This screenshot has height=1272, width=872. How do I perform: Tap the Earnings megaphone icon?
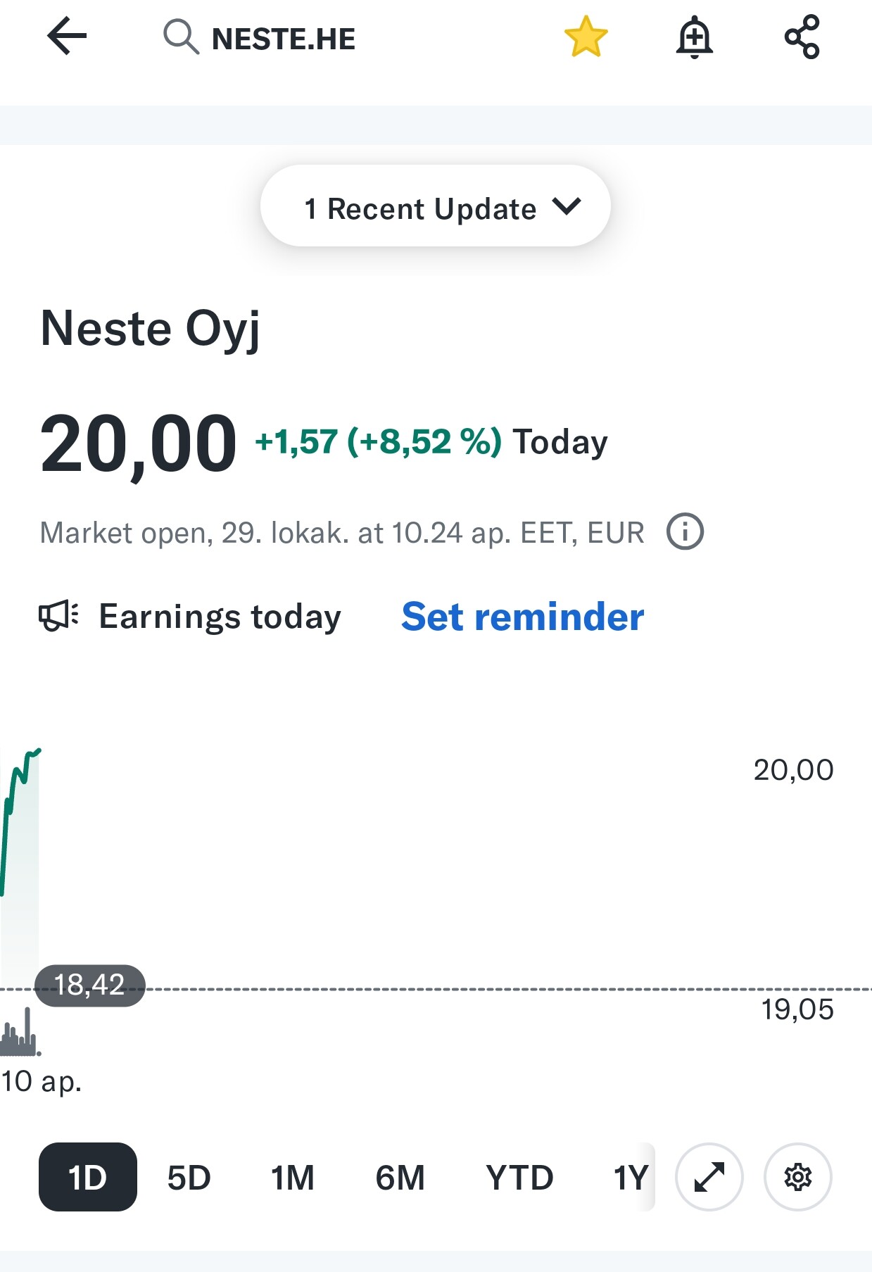(x=58, y=616)
